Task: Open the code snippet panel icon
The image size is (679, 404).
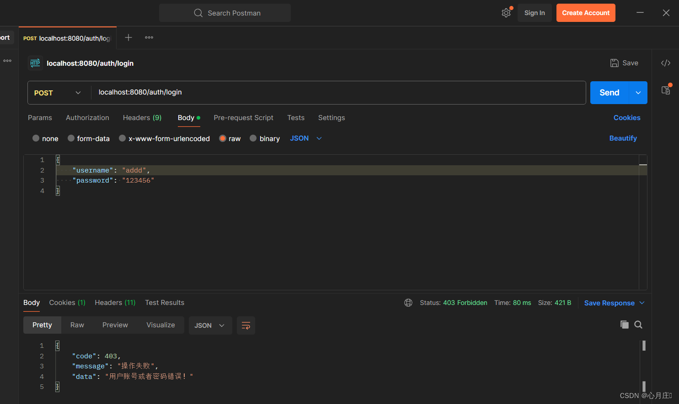Action: coord(666,63)
